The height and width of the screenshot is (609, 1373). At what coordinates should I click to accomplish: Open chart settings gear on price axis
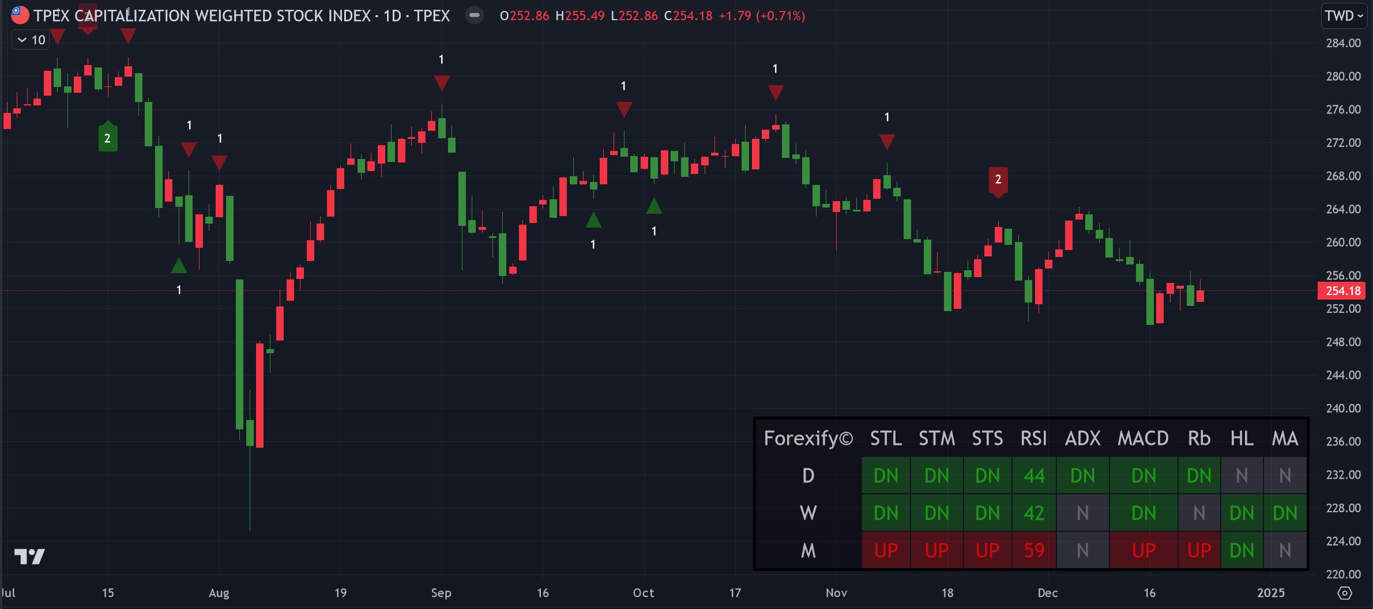click(1344, 593)
